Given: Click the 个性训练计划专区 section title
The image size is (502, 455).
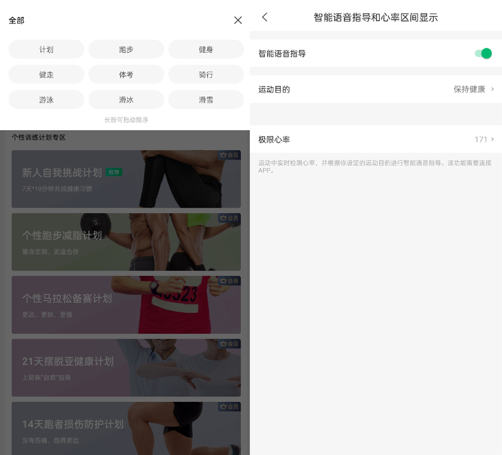Looking at the screenshot, I should tap(38, 137).
